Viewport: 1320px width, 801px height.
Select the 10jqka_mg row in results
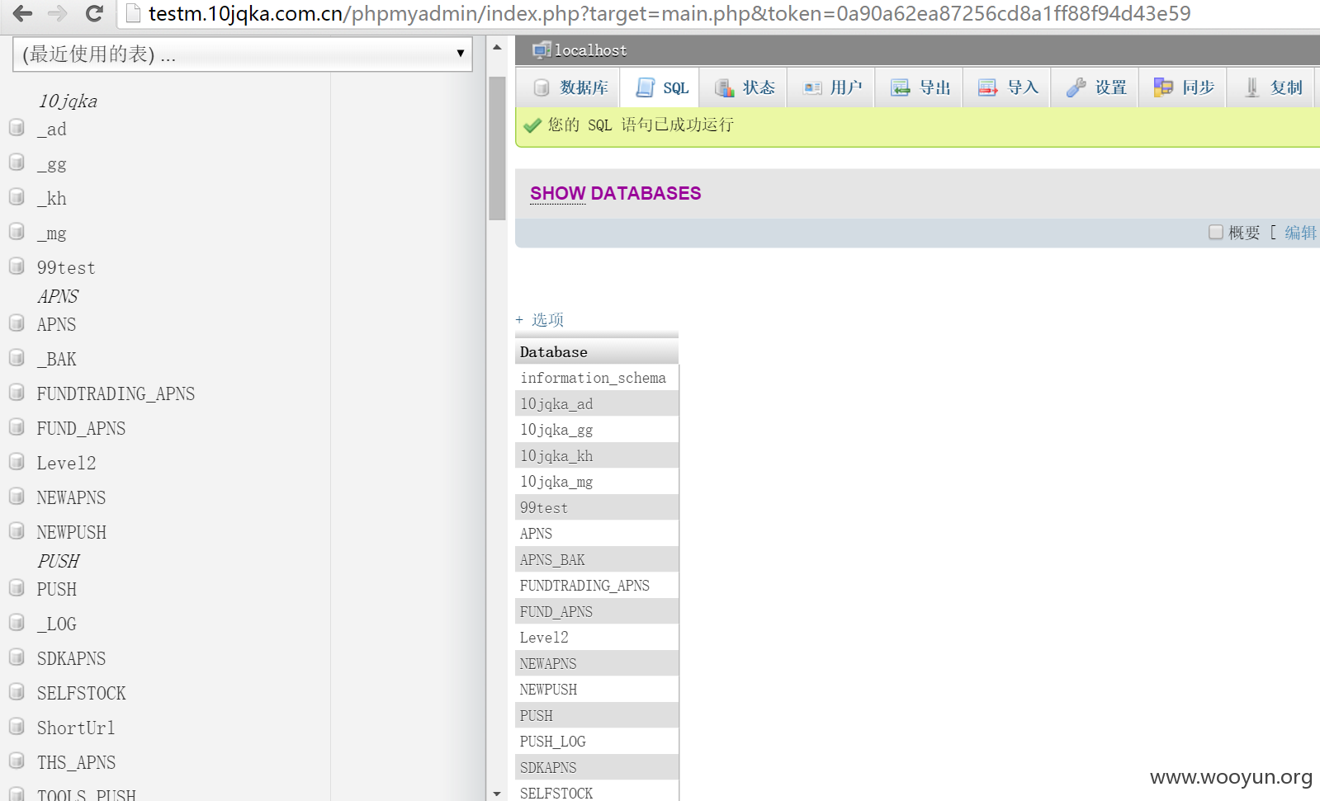597,482
